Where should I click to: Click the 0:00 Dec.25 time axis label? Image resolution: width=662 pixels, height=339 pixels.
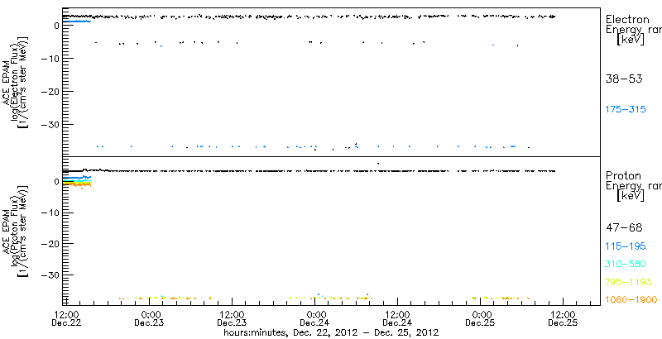point(482,319)
